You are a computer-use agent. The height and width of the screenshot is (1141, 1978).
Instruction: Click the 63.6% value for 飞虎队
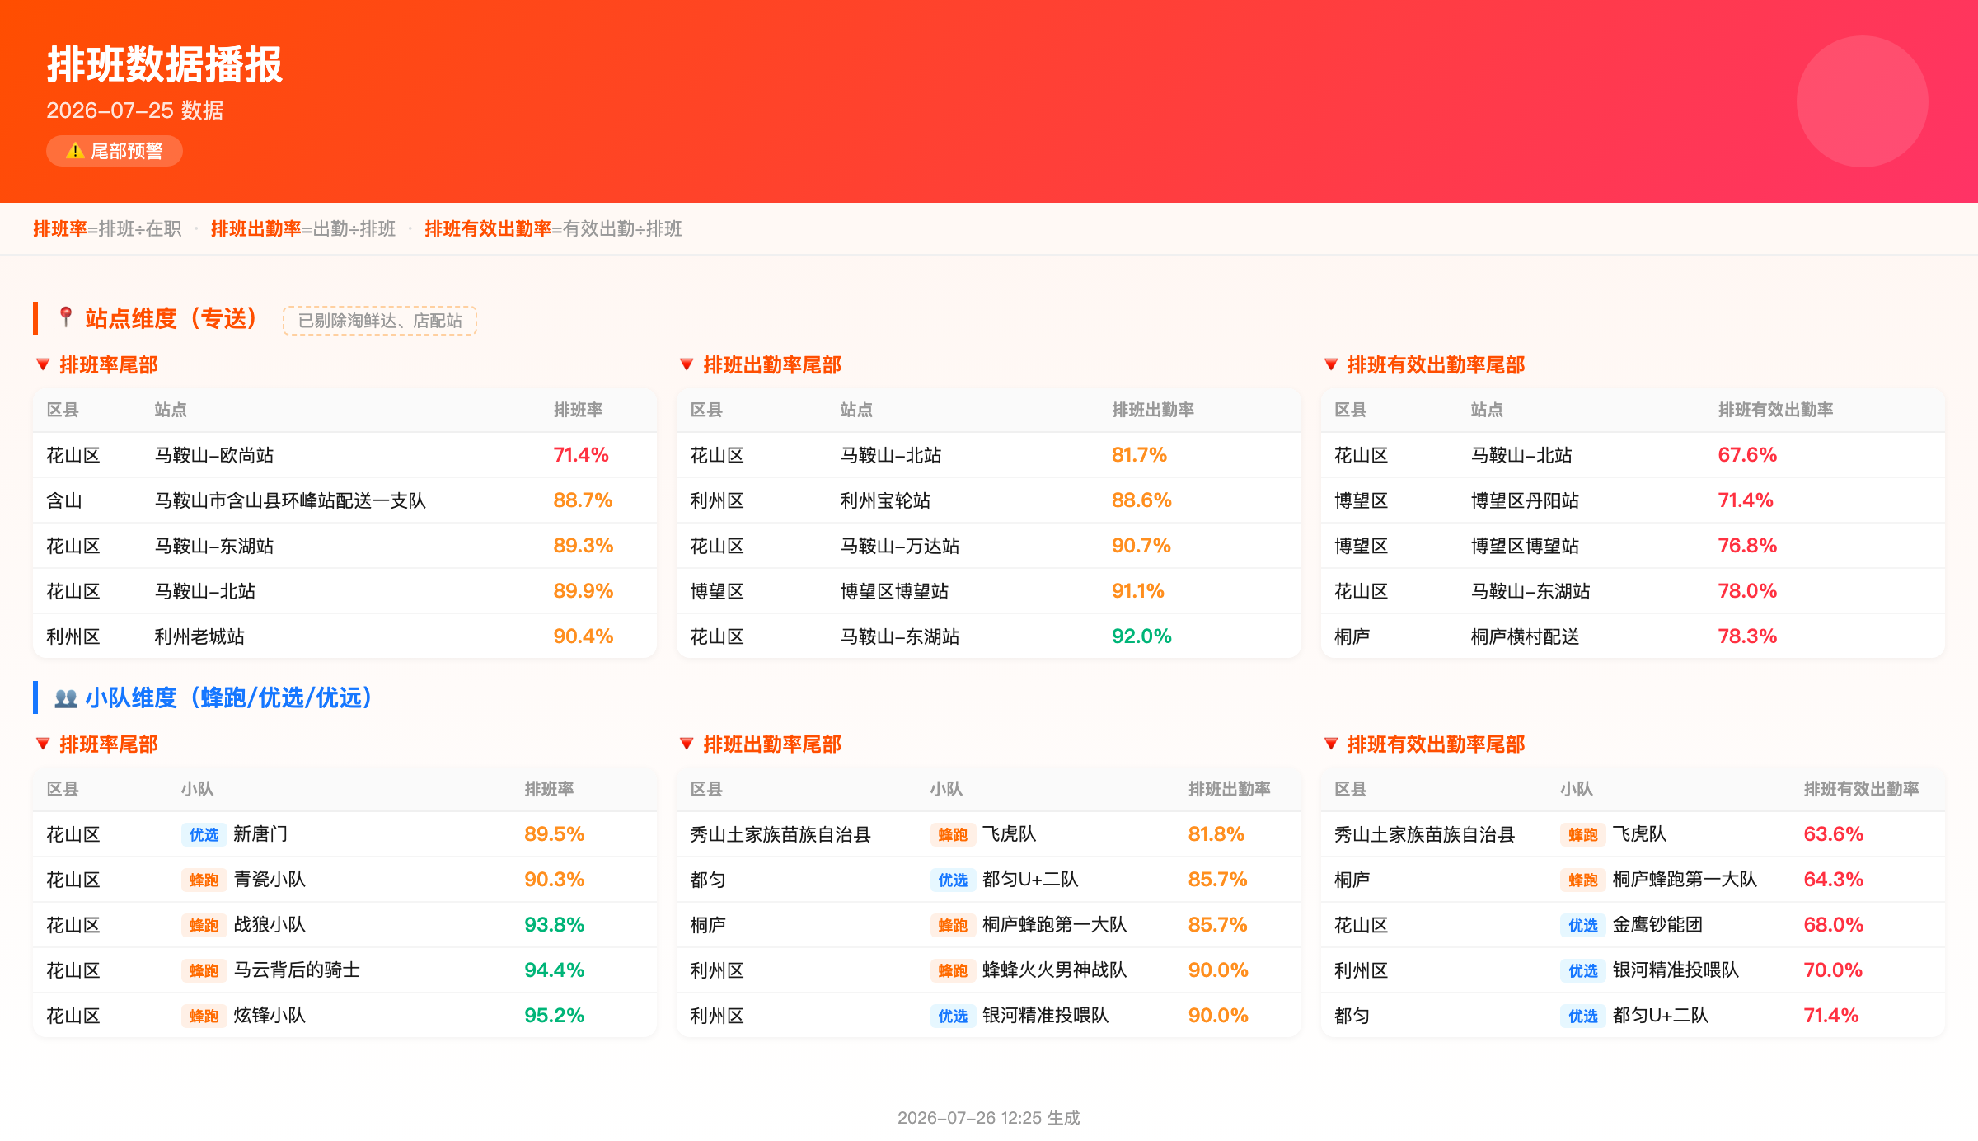coord(1833,834)
